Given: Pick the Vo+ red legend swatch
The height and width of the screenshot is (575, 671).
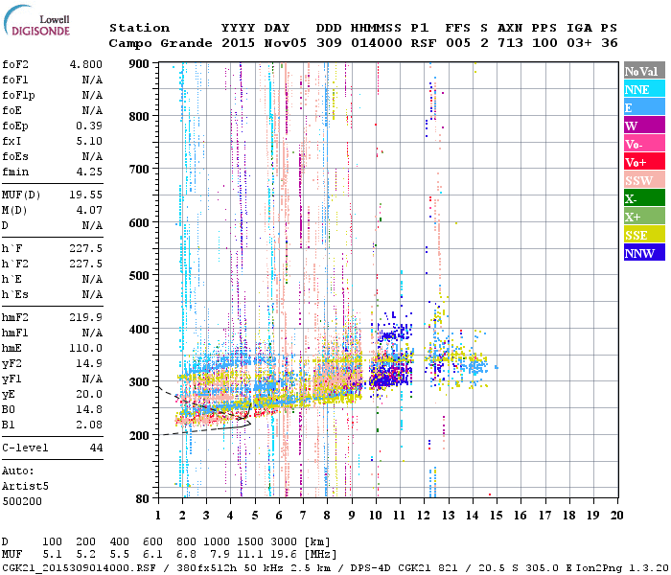Looking at the screenshot, I should click(x=644, y=162).
